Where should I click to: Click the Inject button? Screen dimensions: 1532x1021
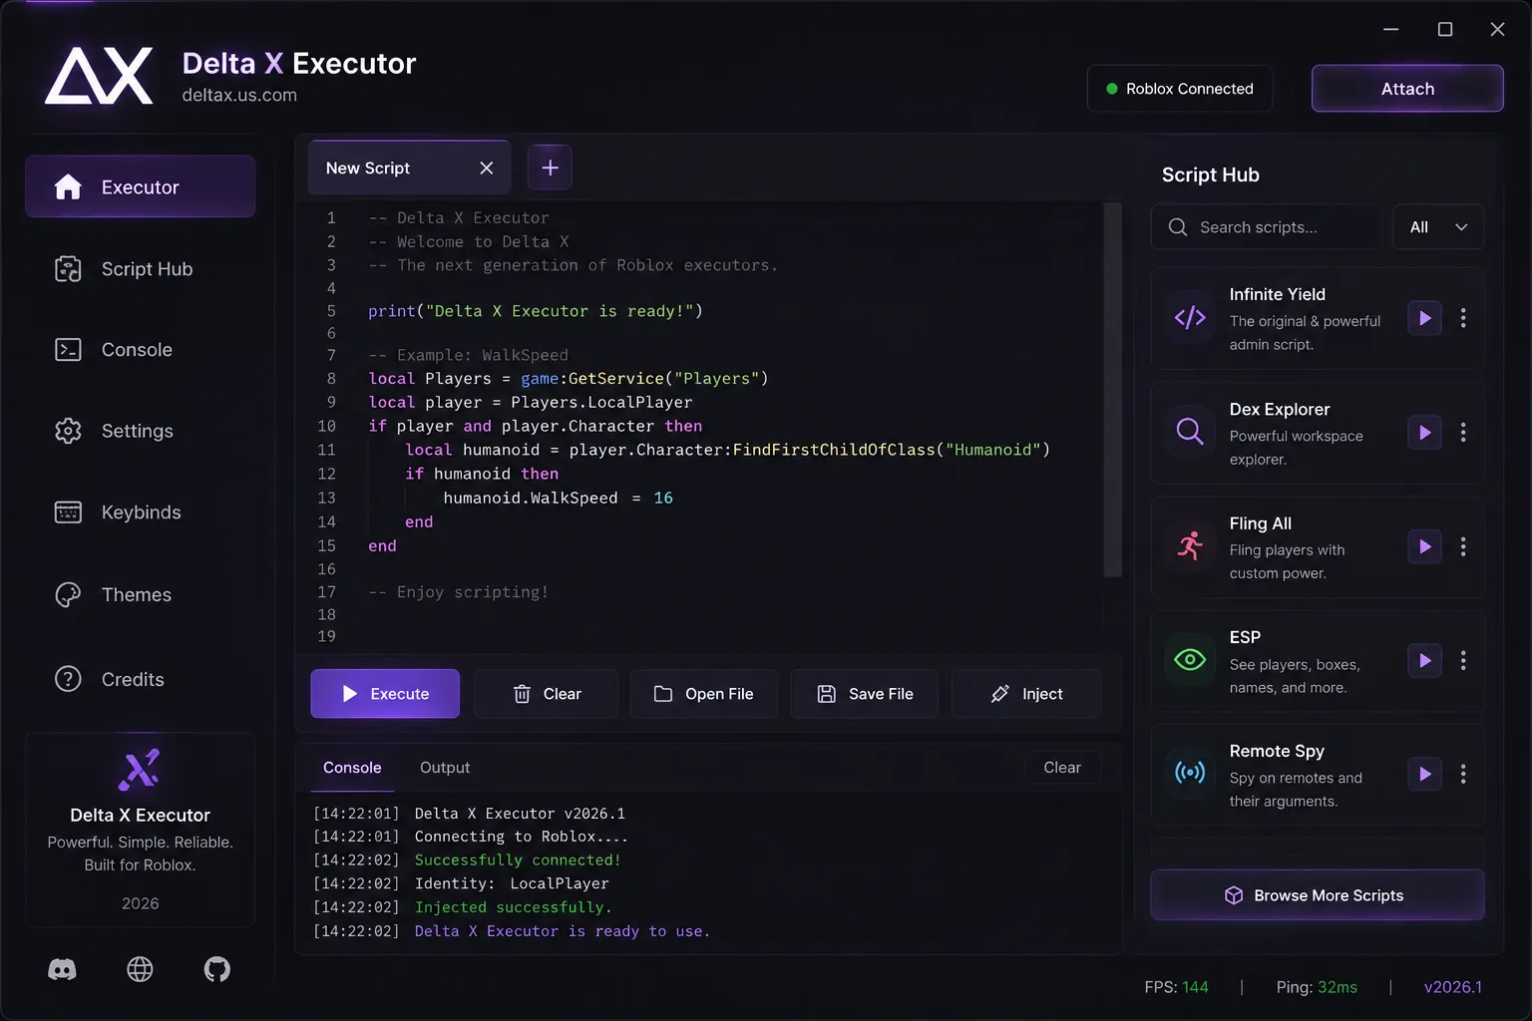pos(1026,694)
